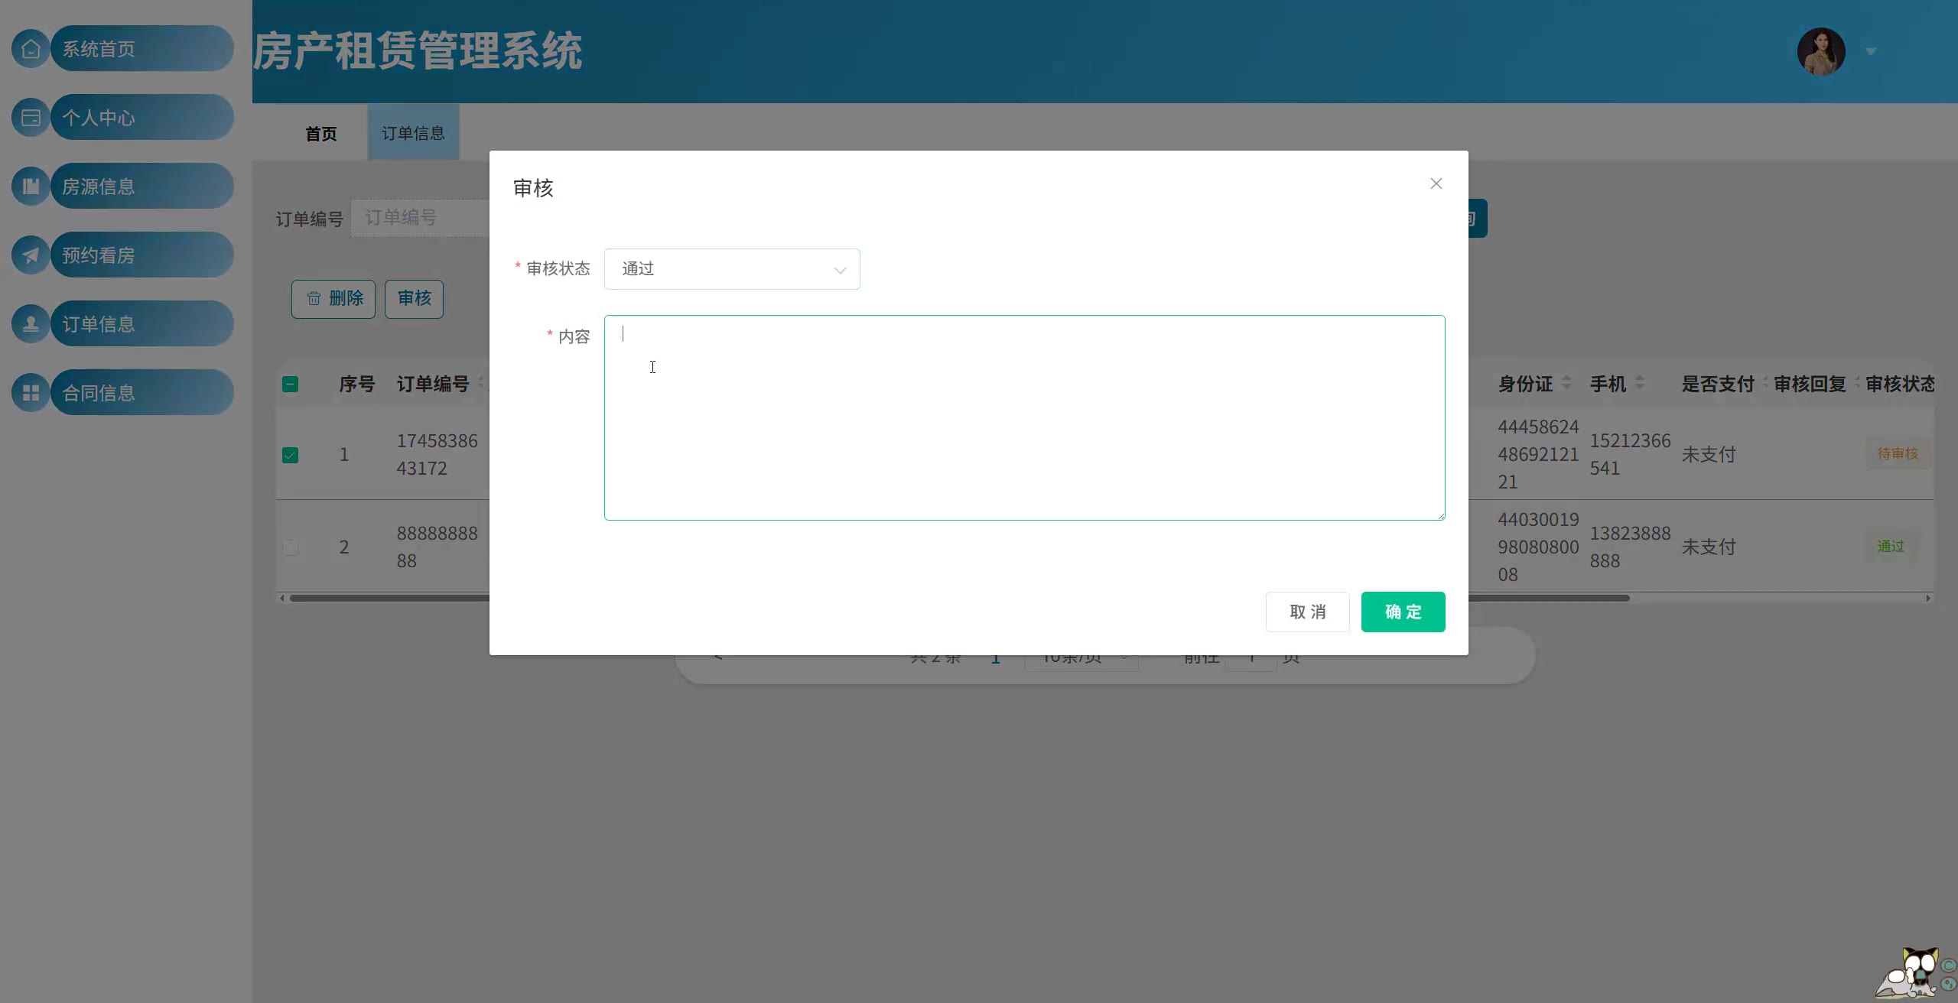Expand the avatar dropdown arrow
Screen dimensions: 1958x1003
[1871, 51]
